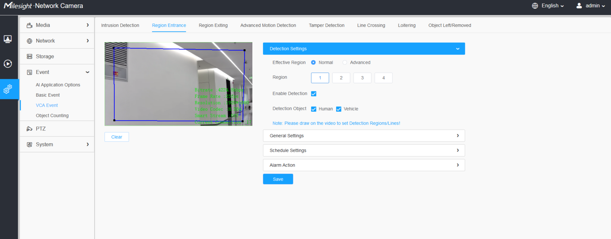Select Region 3

pyautogui.click(x=362, y=78)
